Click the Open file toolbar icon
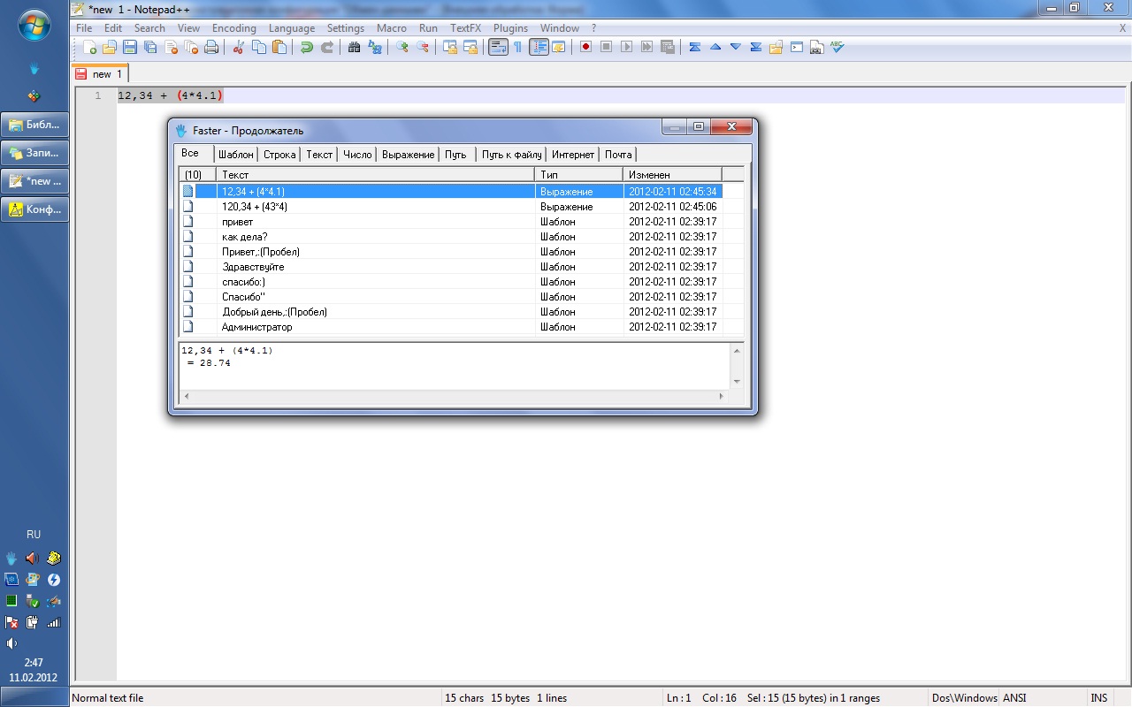The height and width of the screenshot is (707, 1132). pyautogui.click(x=110, y=47)
